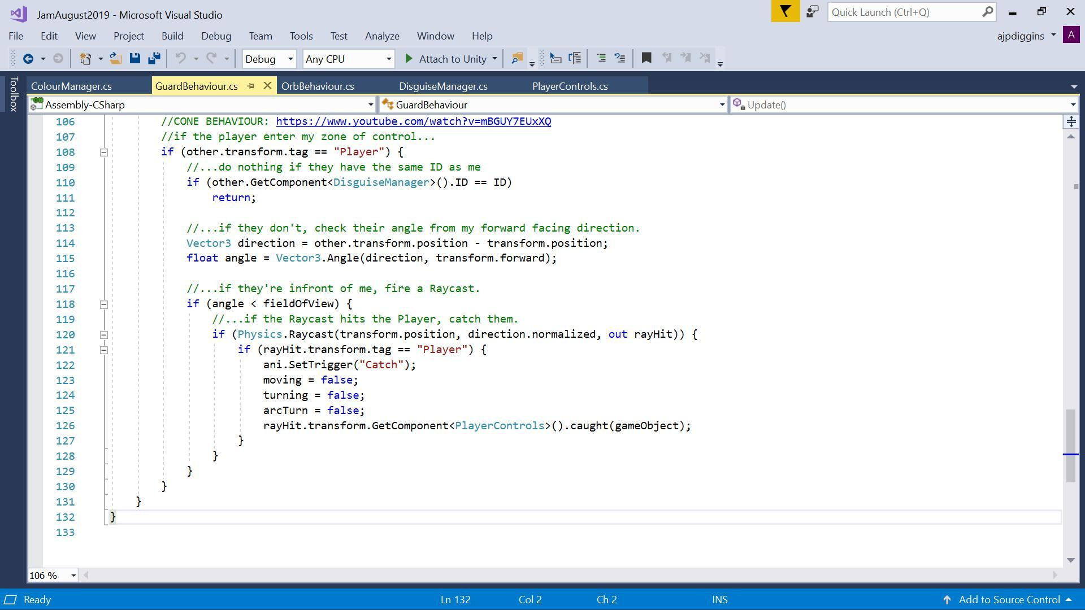The image size is (1085, 610).
Task: Click the New Project icon
Action: [x=85, y=59]
